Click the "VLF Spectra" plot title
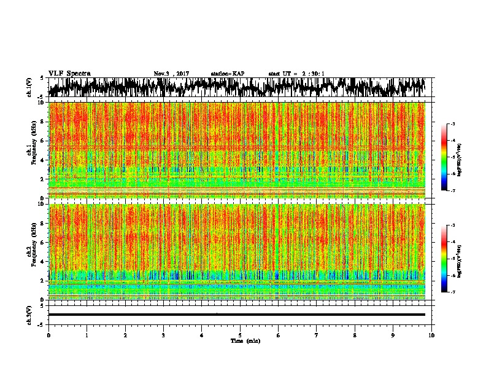This screenshot has width=486, height=376. point(69,74)
